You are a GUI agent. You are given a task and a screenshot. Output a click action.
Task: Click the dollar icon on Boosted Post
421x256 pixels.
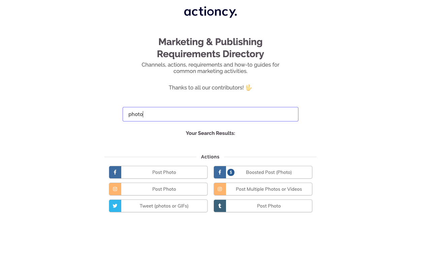pos(231,172)
